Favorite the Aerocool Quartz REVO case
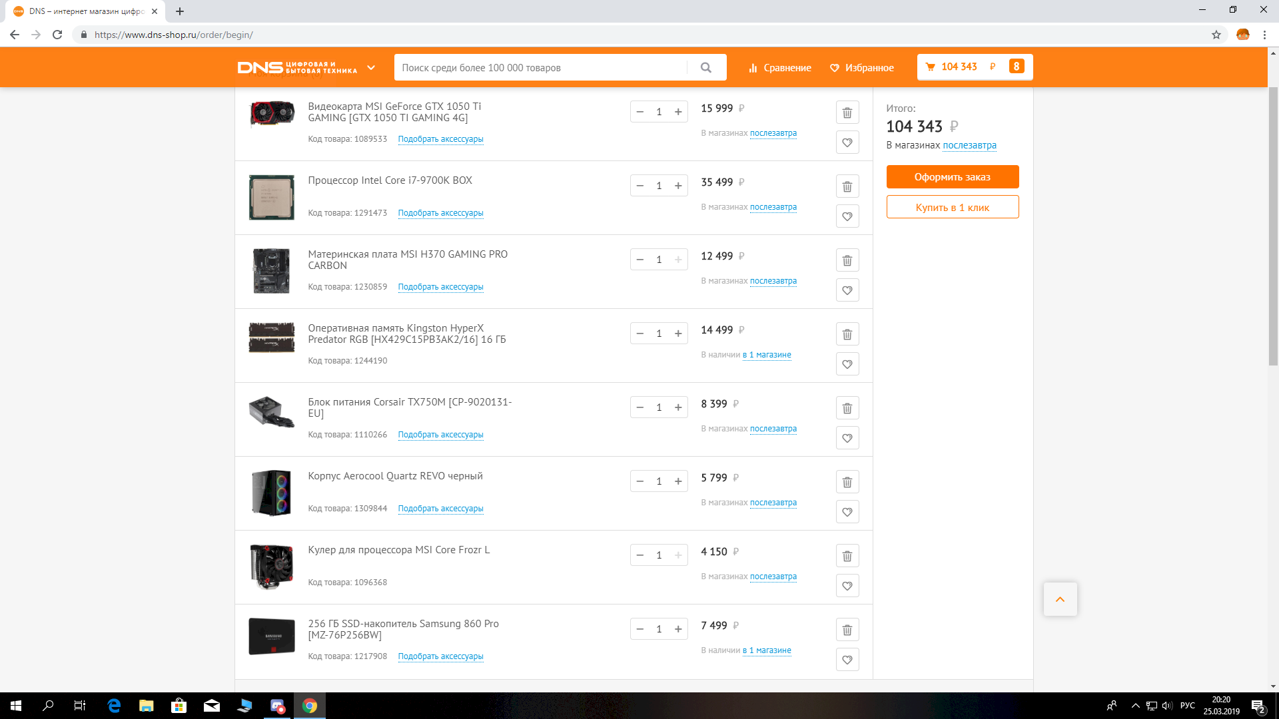 pyautogui.click(x=847, y=512)
